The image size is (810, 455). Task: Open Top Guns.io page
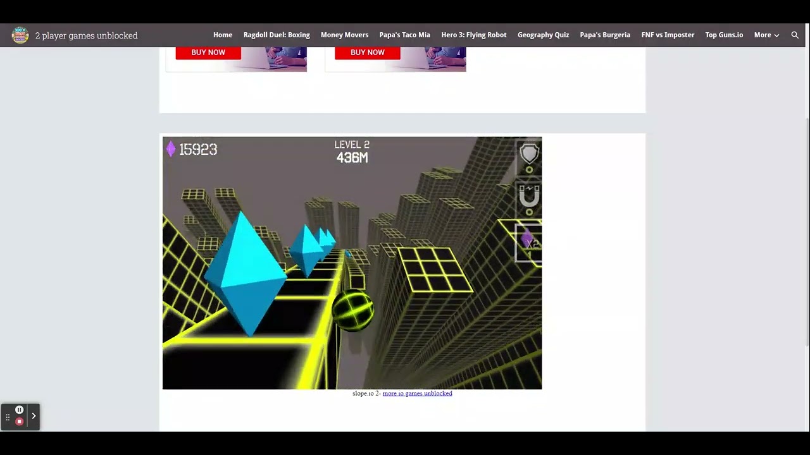[724, 35]
